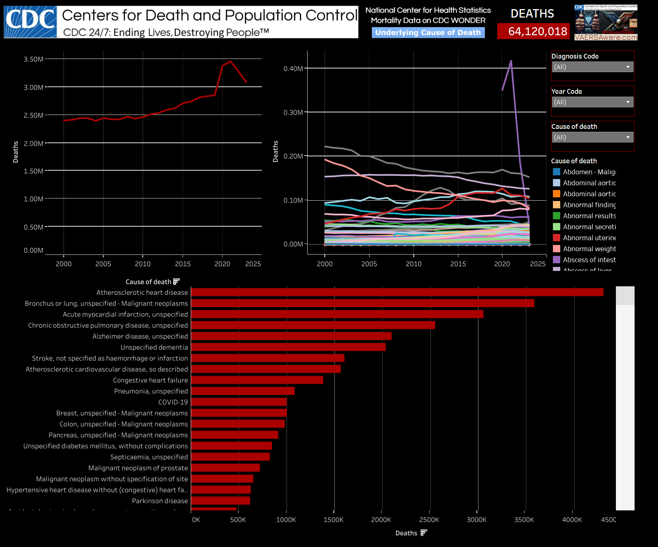This screenshot has width=658, height=547.
Task: Click the sort icon next to Deaths axis title
Action: (x=424, y=533)
